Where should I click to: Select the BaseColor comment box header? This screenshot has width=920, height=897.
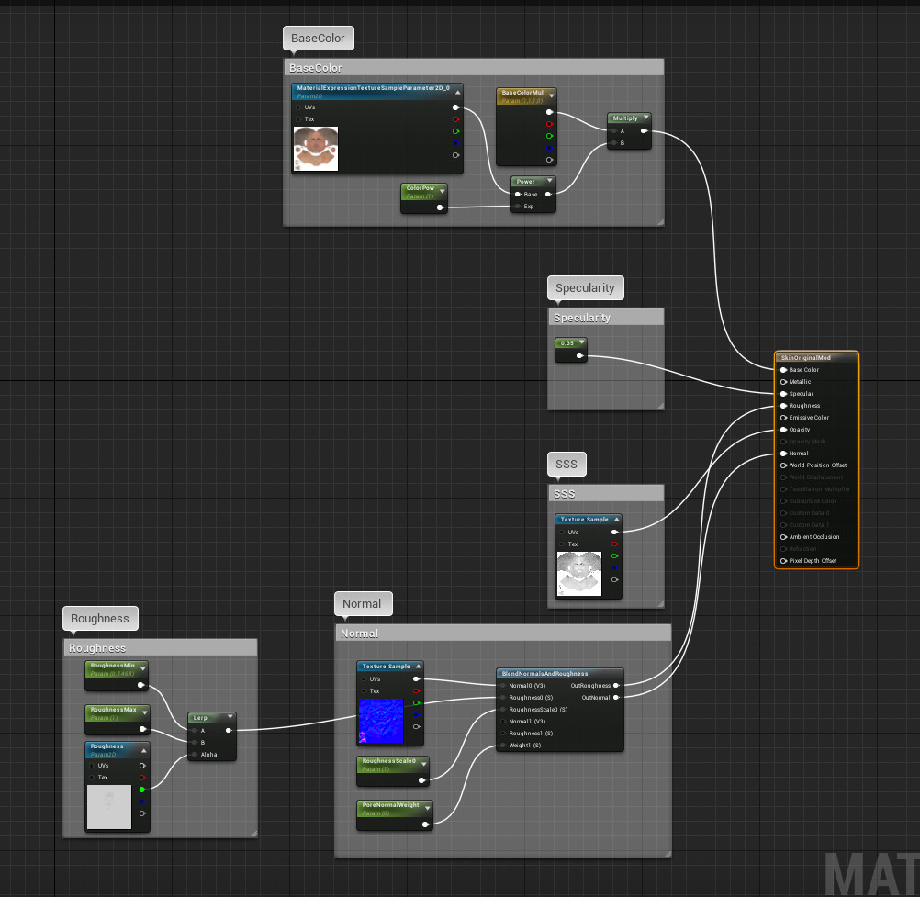tap(474, 67)
